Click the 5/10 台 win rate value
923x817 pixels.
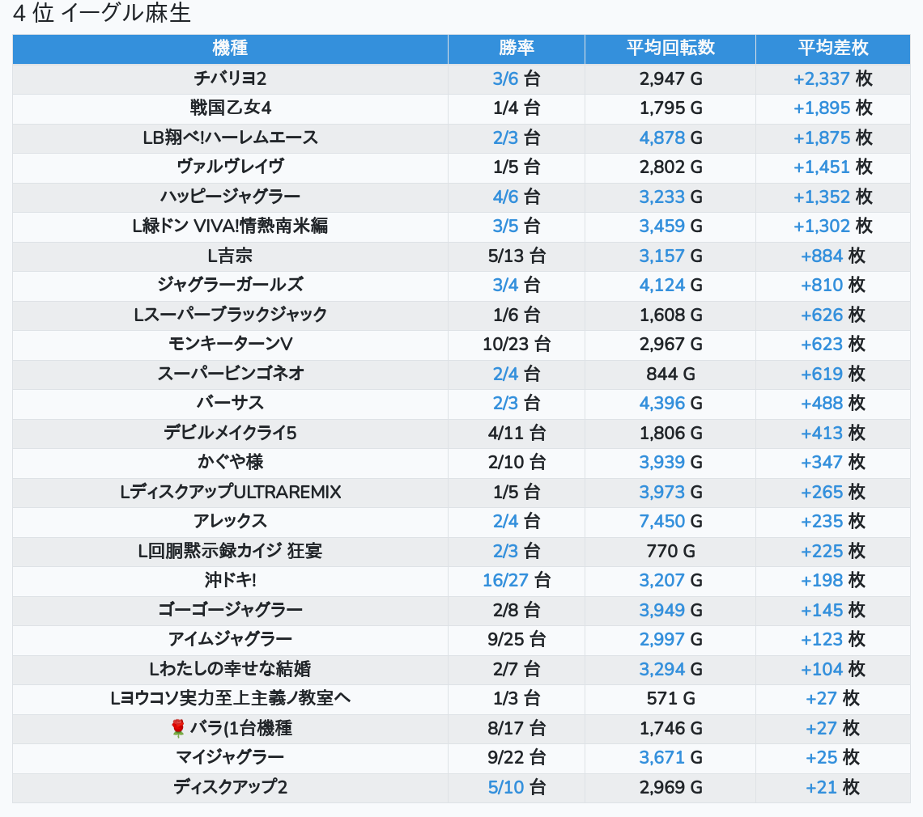point(517,787)
